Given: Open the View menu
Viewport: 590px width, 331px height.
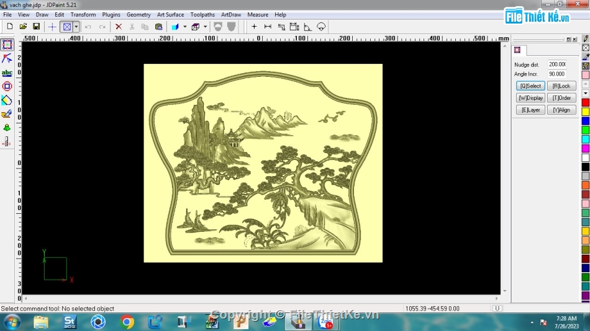Looking at the screenshot, I should click(x=24, y=15).
